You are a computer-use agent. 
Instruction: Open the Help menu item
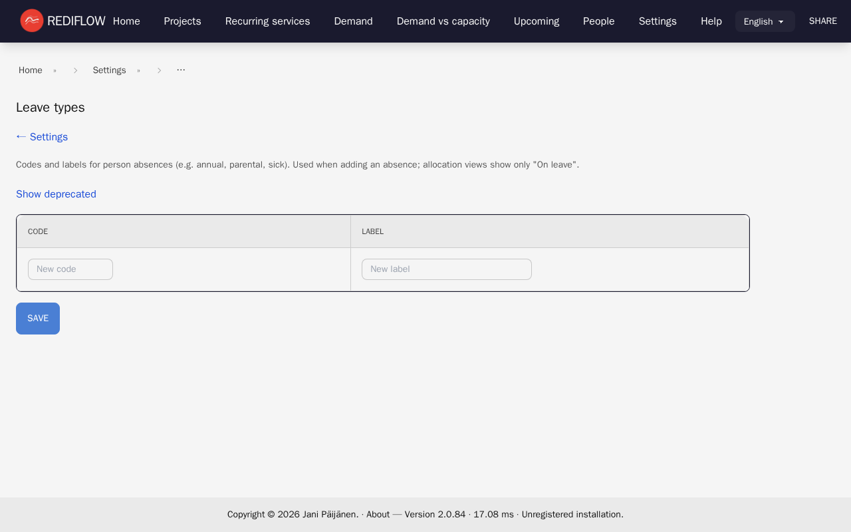coord(711,21)
